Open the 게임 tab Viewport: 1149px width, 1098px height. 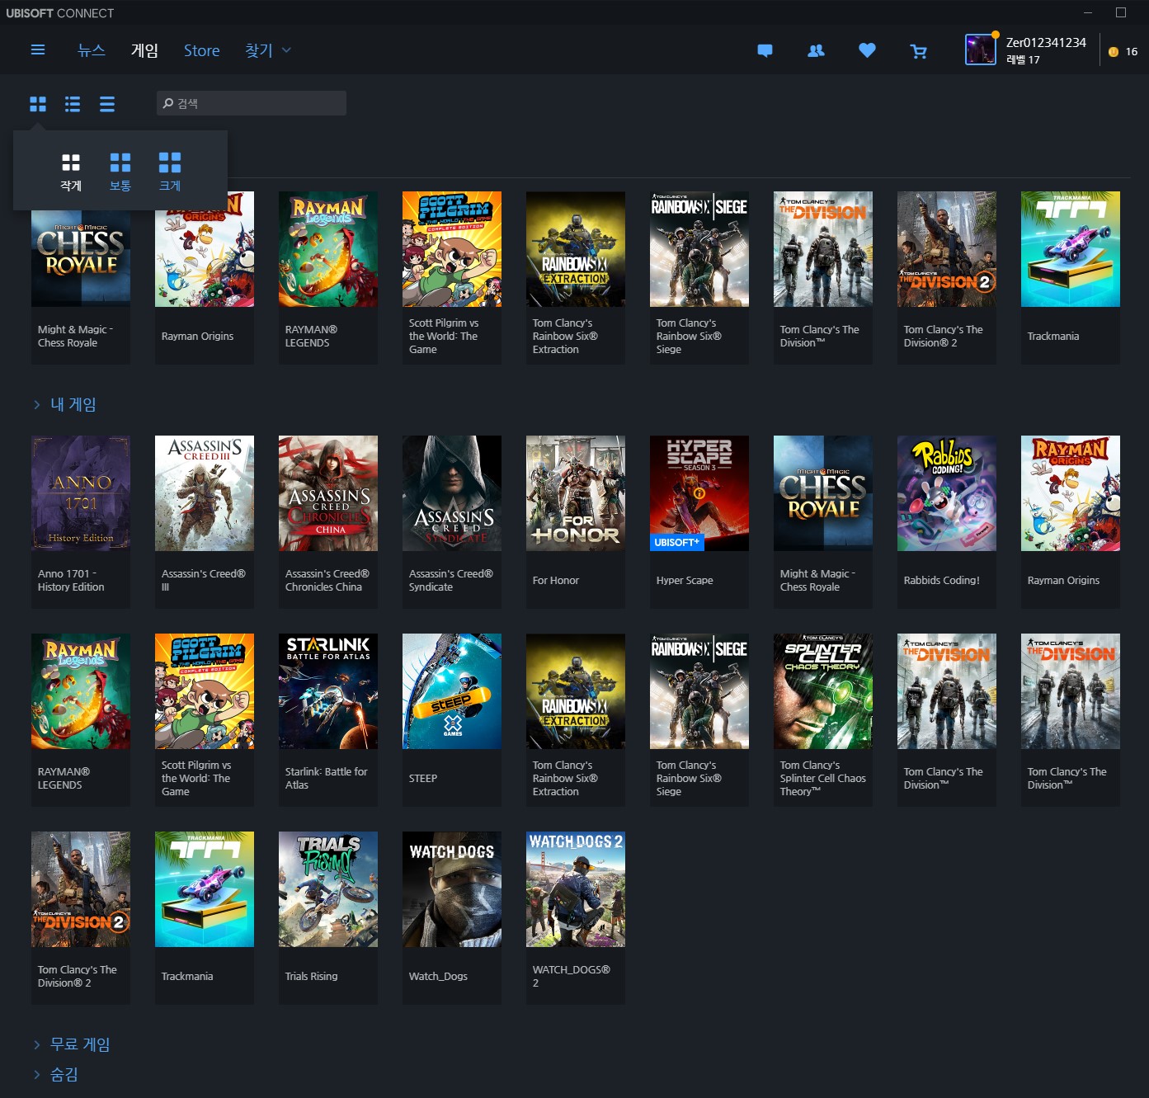[144, 50]
